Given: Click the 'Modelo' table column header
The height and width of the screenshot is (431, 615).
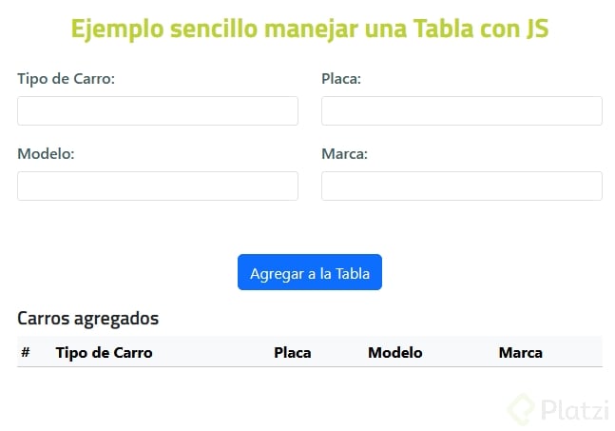Looking at the screenshot, I should (395, 353).
